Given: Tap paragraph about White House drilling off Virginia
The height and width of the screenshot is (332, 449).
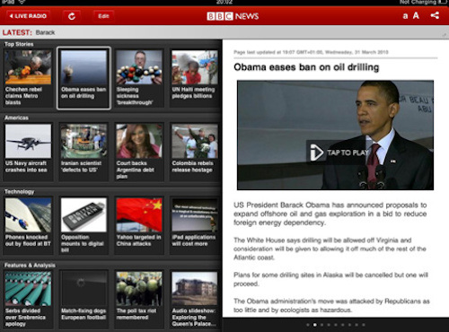Looking at the screenshot, I should tap(330, 249).
